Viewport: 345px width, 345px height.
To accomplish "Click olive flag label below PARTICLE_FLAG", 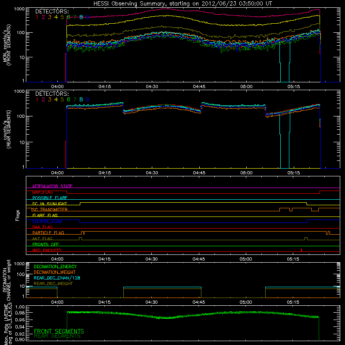I will [42, 238].
